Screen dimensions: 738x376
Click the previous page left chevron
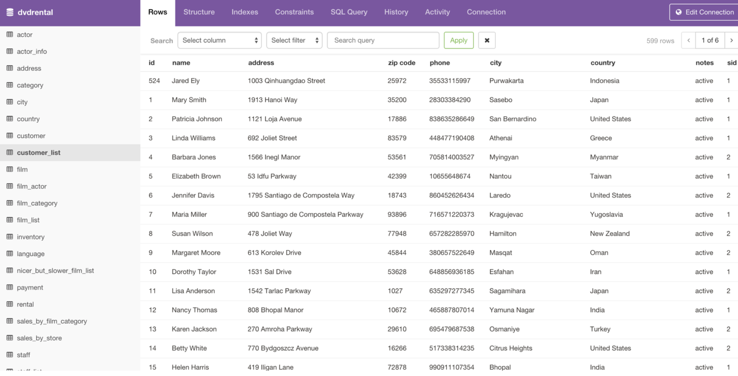pyautogui.click(x=689, y=40)
